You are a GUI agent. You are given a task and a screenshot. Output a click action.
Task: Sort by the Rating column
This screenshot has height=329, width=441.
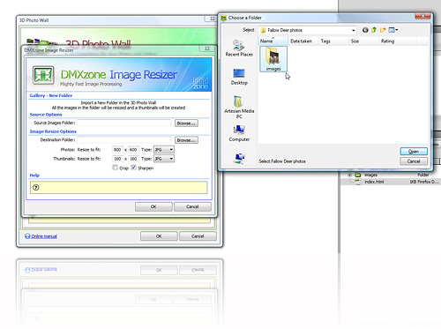398,41
